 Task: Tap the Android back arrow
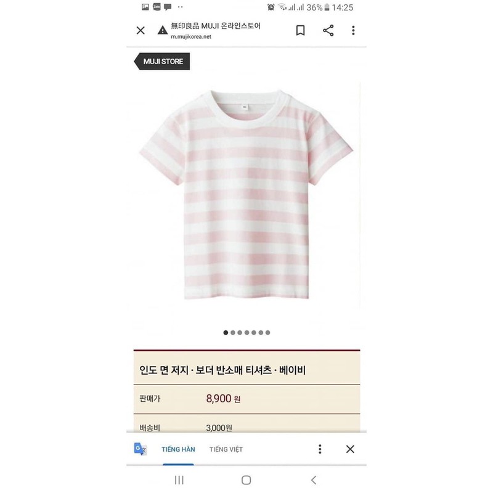[x=314, y=480]
